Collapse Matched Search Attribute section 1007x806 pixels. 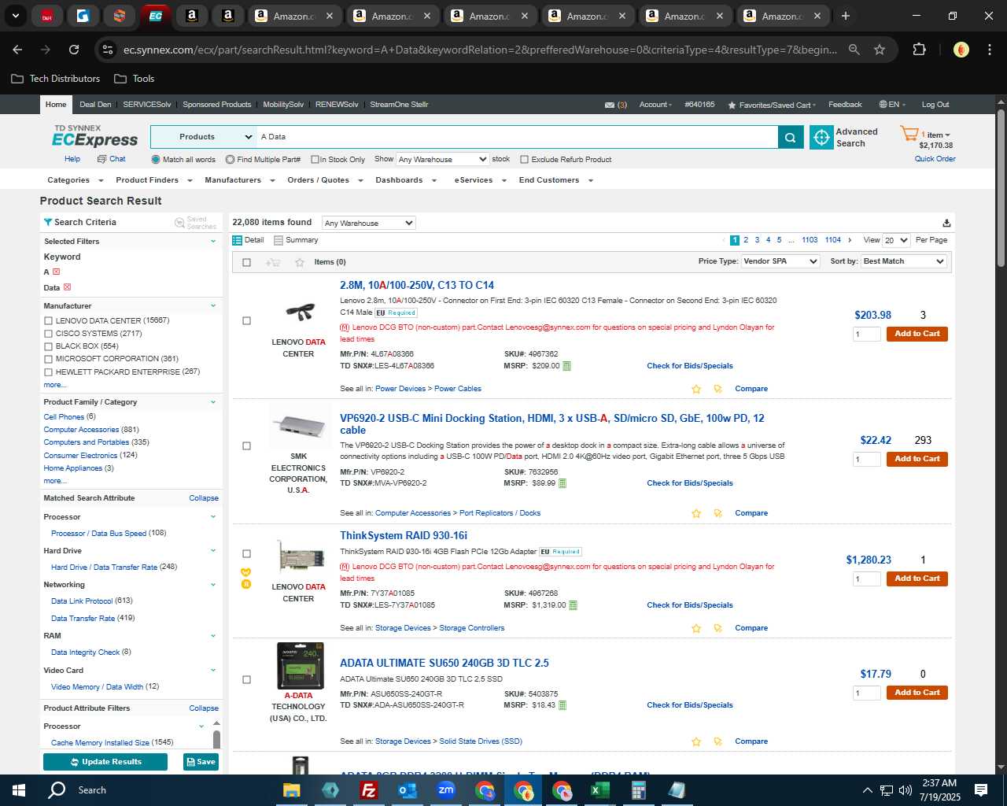(x=204, y=498)
